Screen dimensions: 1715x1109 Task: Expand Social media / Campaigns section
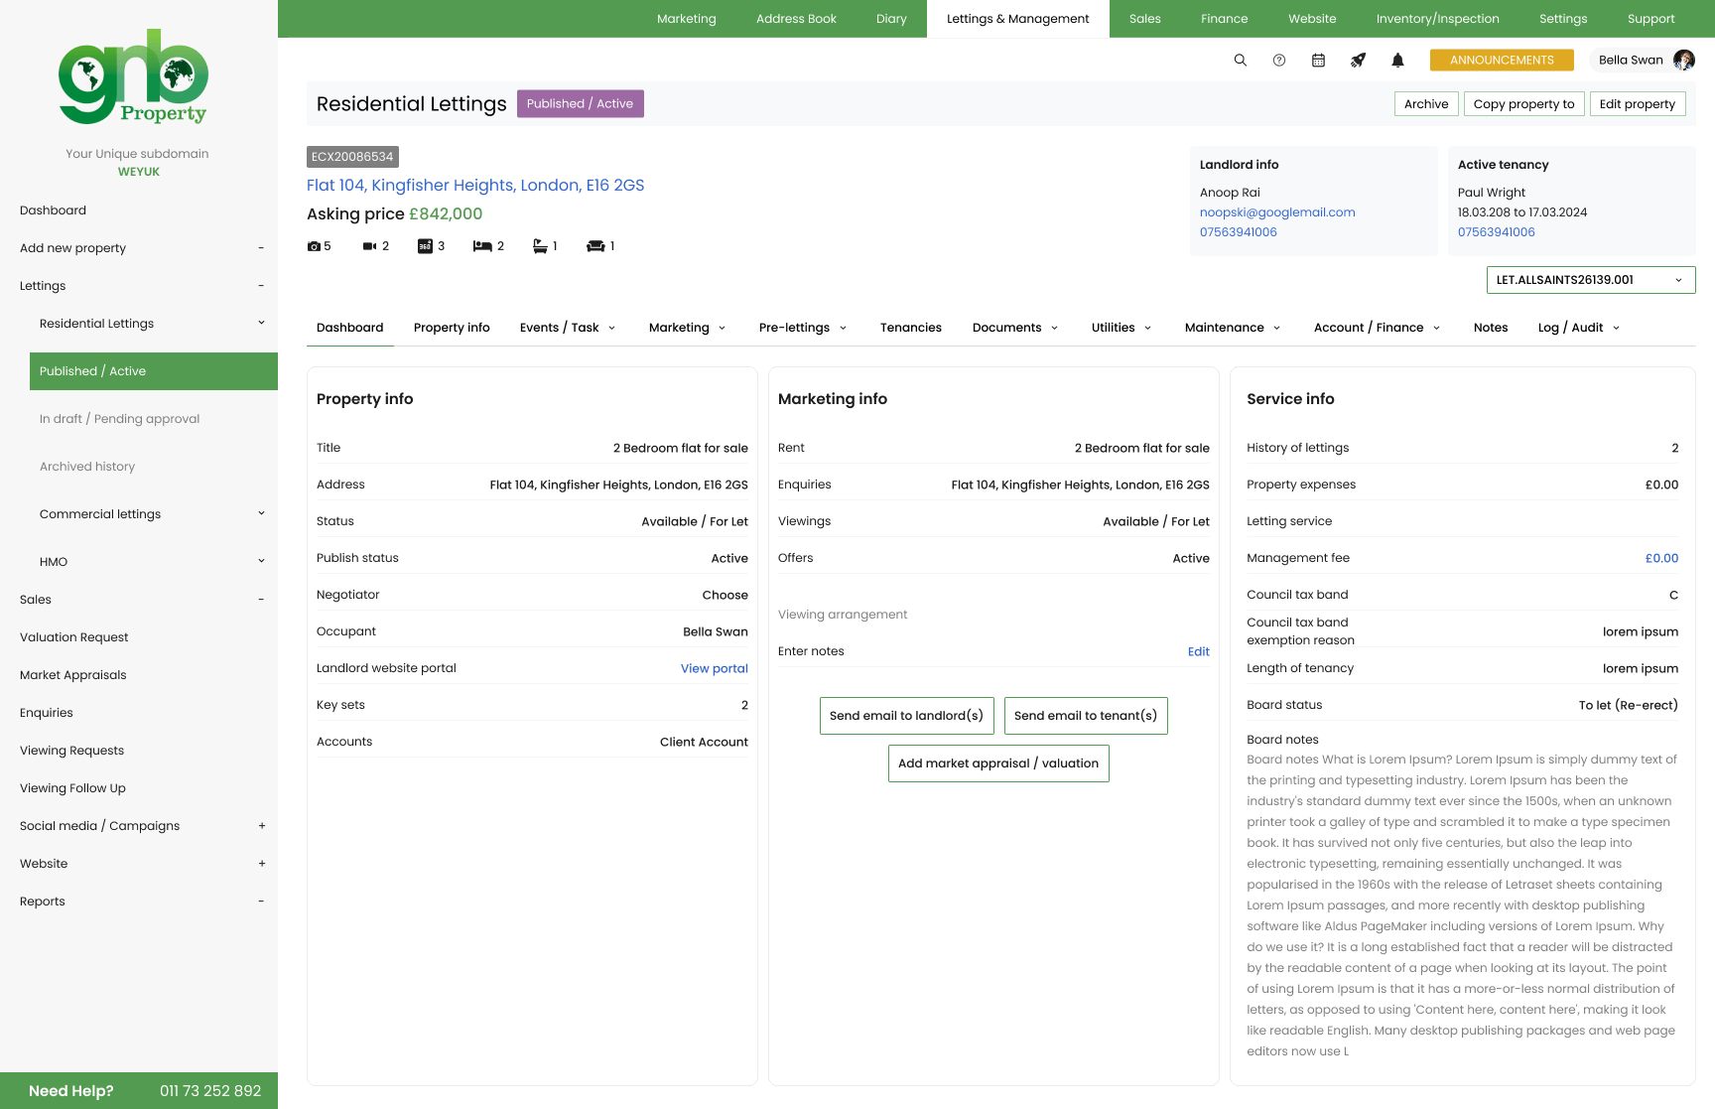point(261,826)
